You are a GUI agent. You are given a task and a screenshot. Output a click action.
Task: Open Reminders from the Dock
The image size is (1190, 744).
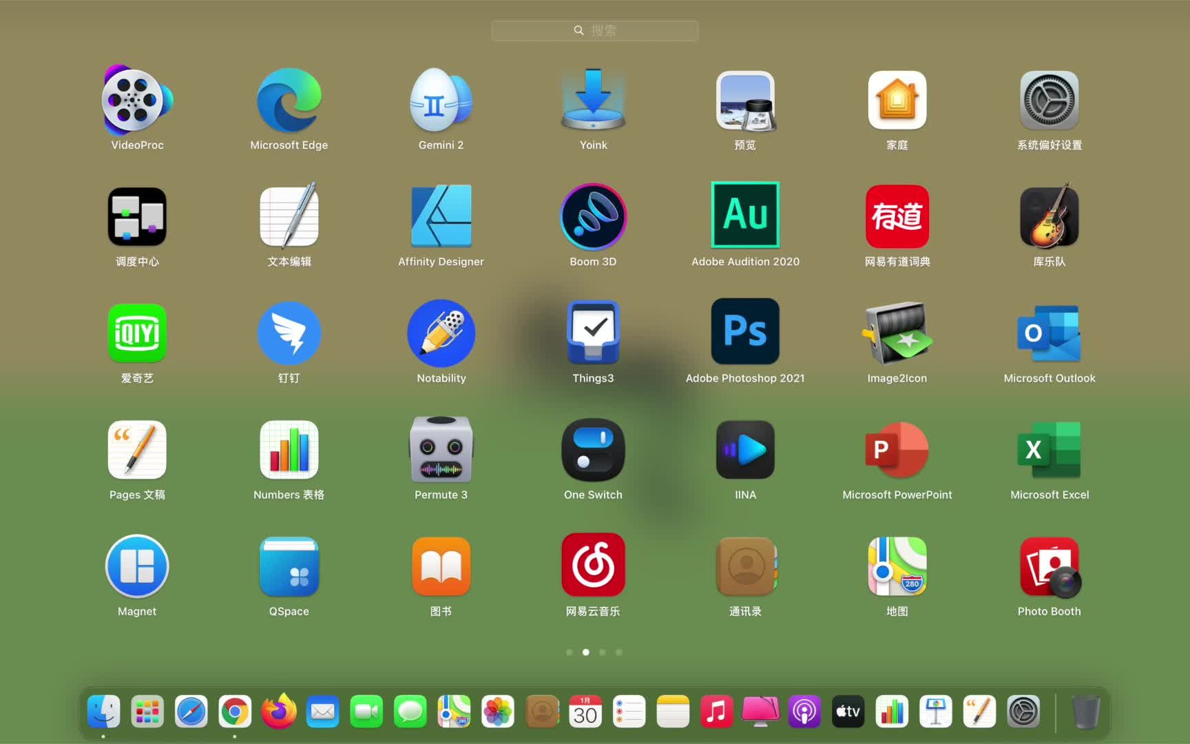629,712
